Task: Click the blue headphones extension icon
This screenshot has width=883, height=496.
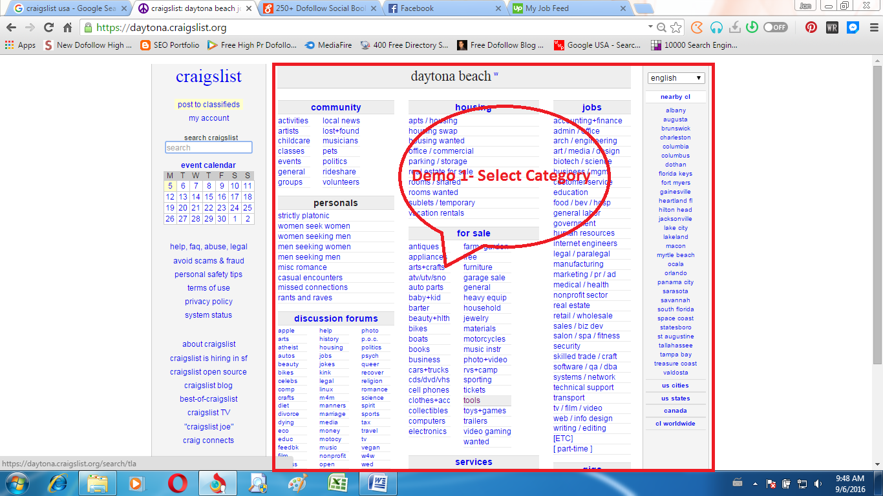Action: (x=716, y=28)
